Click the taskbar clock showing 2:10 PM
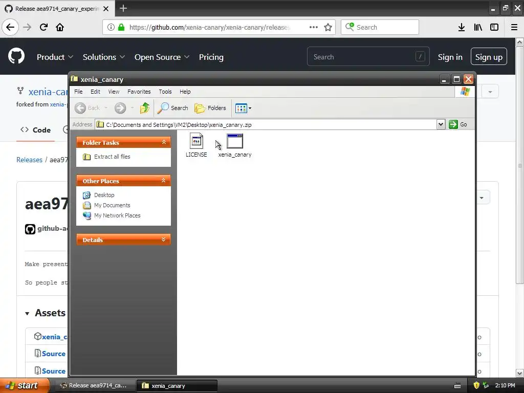Screen dimensions: 524x393 coord(505,385)
